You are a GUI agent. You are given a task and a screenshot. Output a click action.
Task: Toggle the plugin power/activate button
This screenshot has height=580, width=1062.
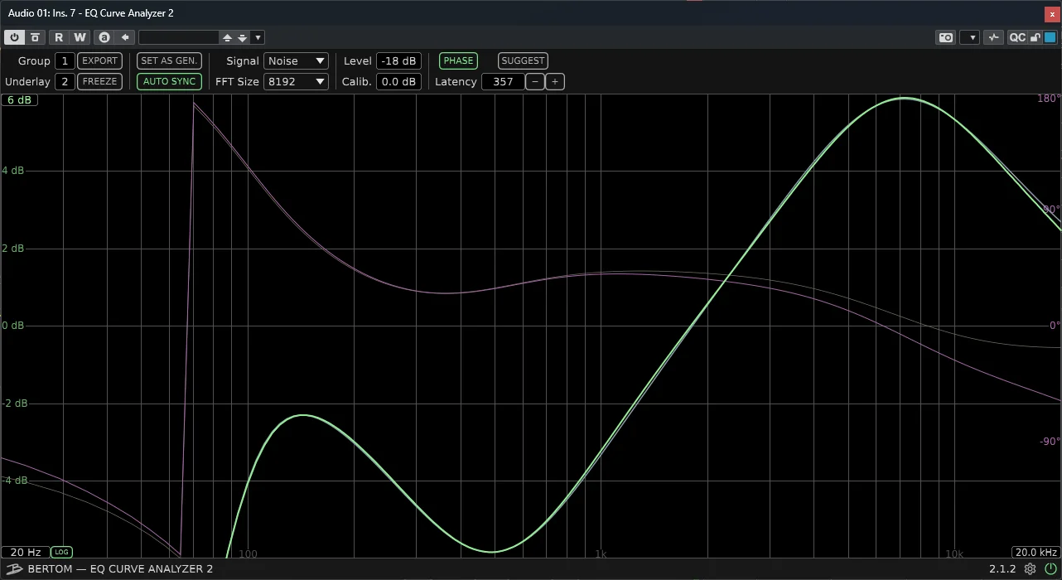[14, 37]
